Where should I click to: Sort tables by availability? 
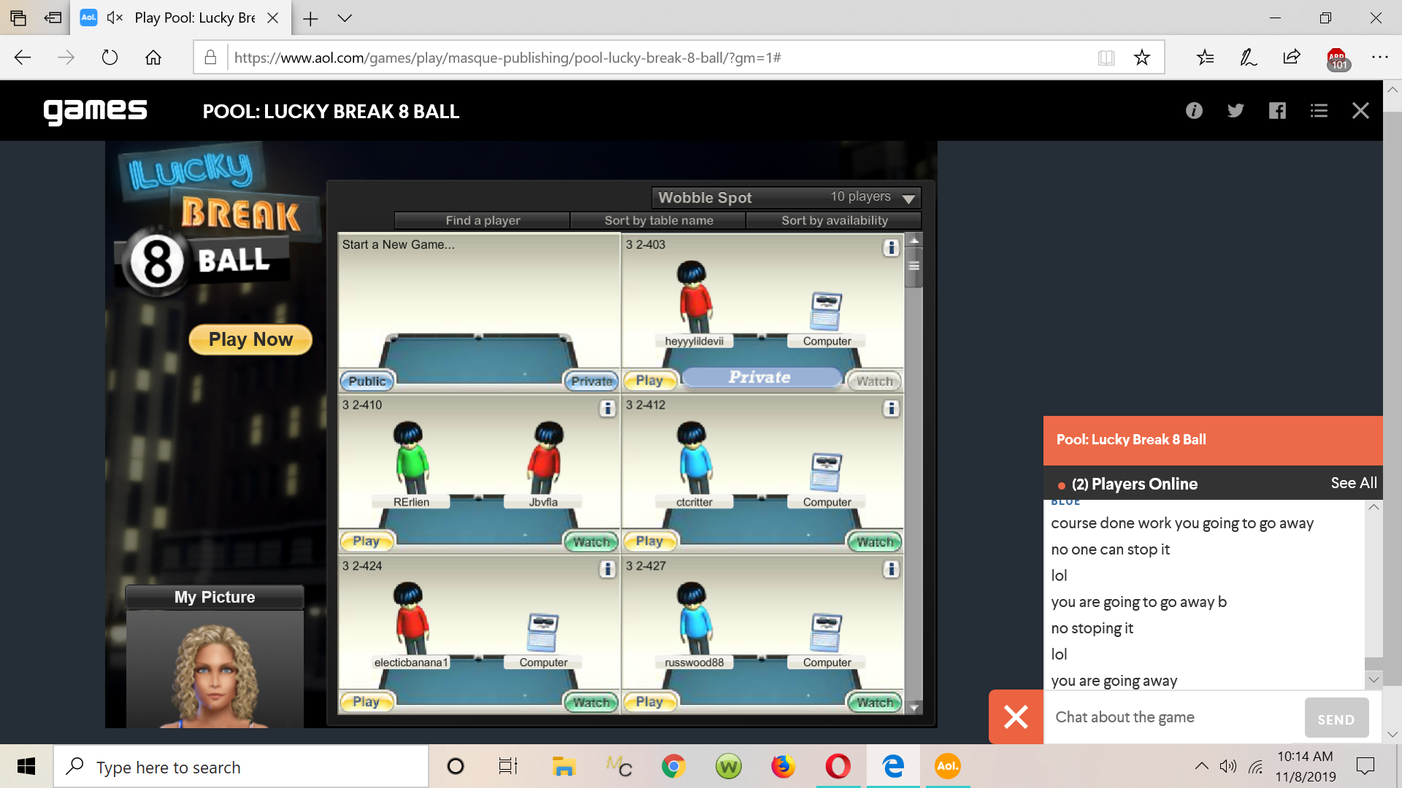[834, 220]
